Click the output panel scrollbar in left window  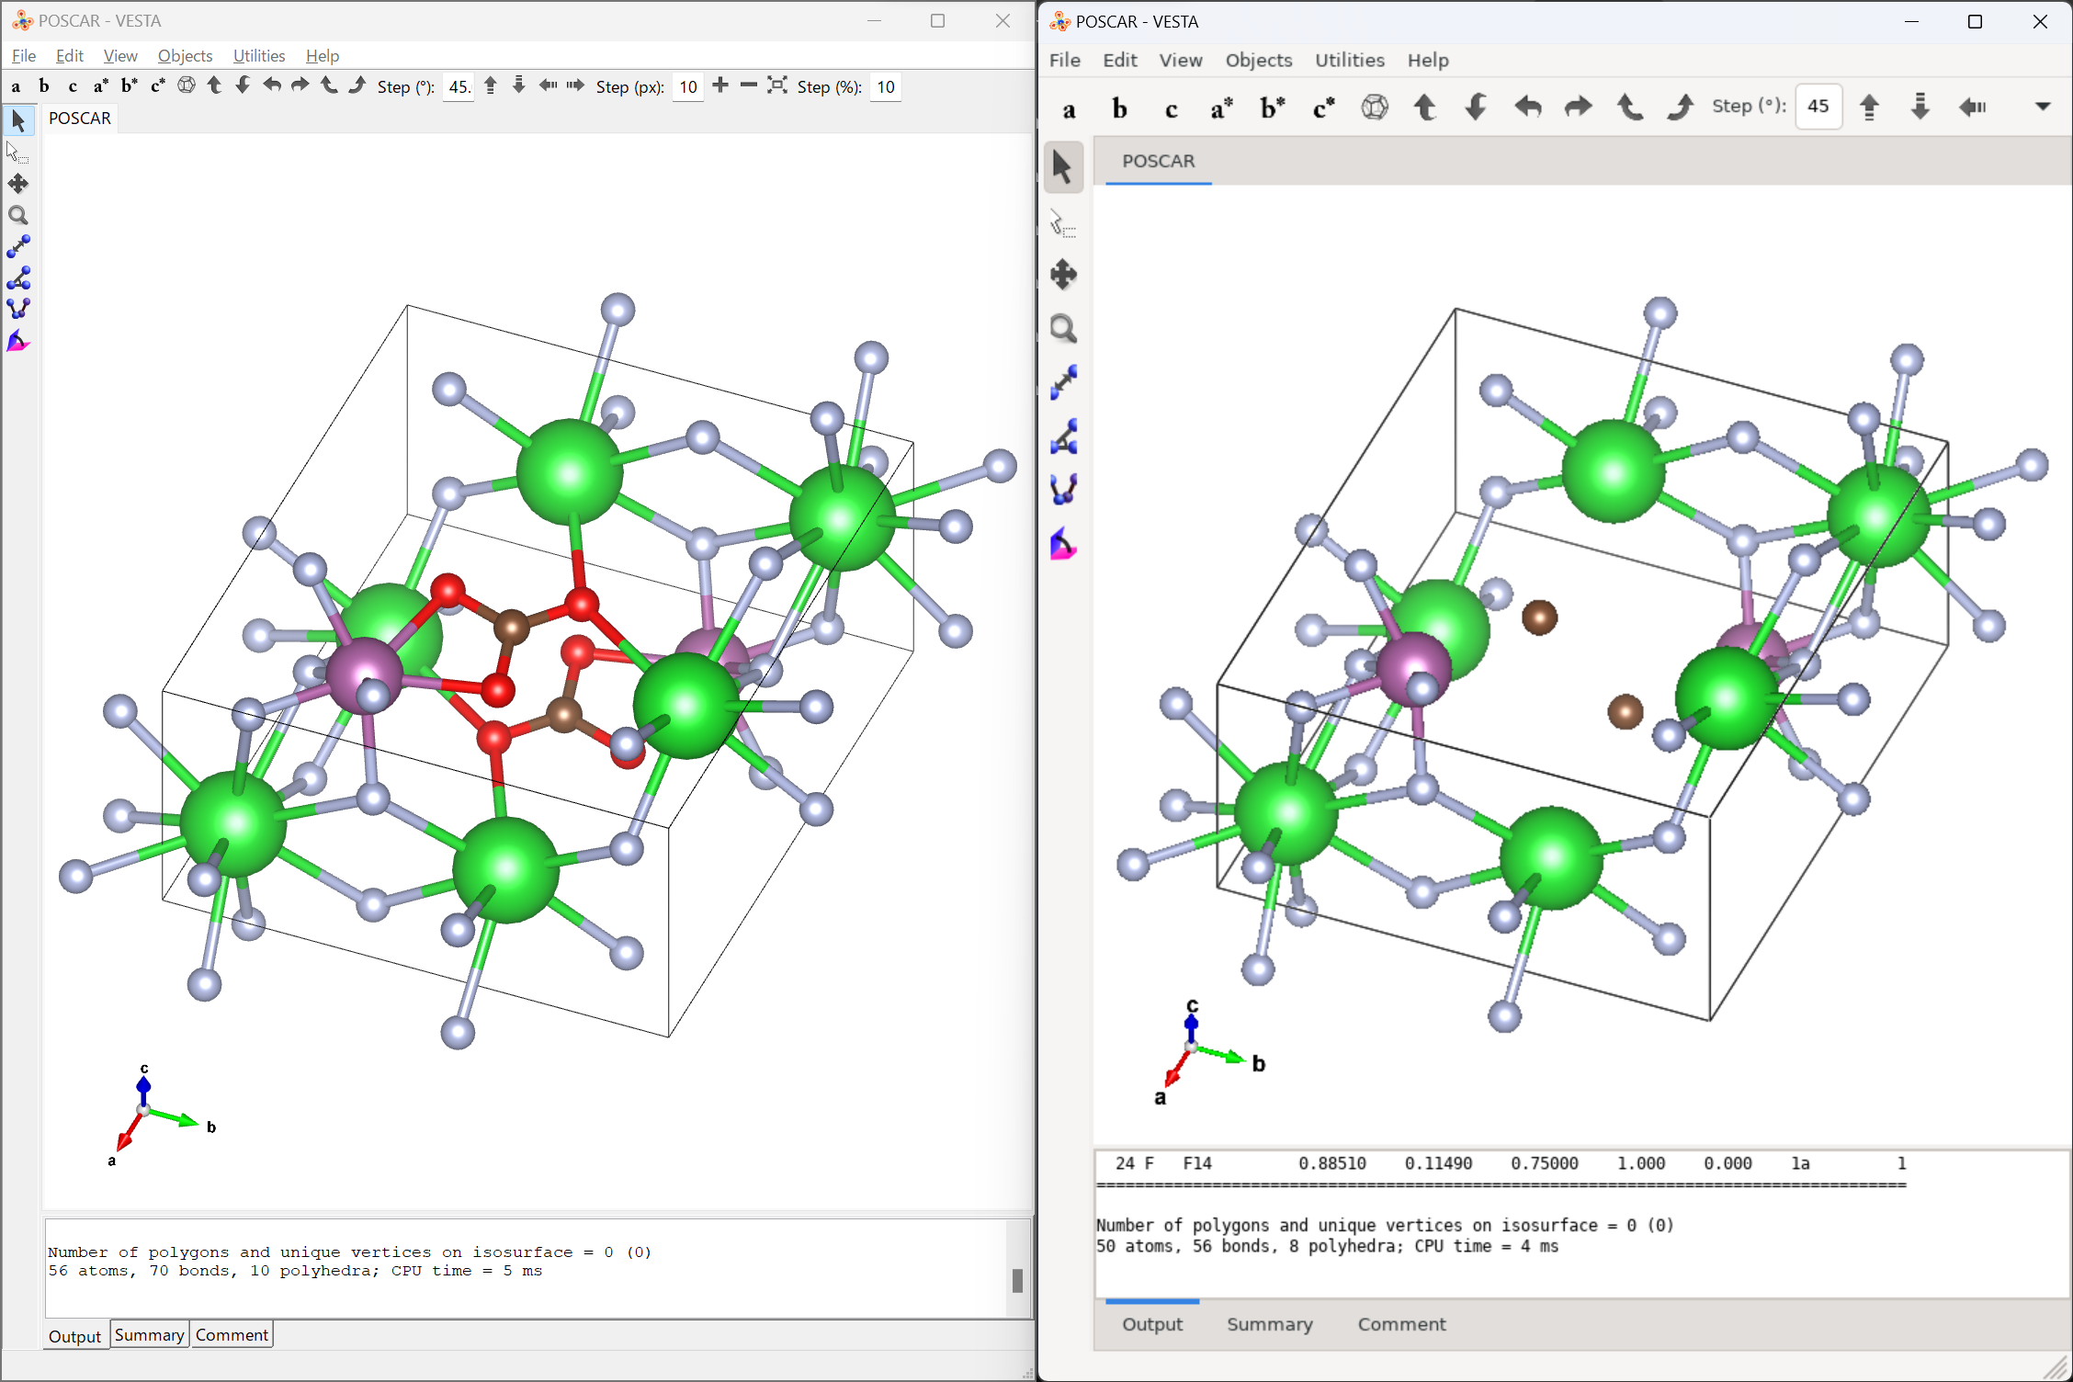tap(1017, 1279)
